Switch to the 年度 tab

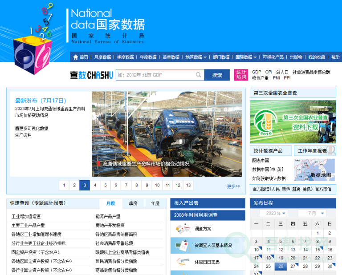pyautogui.click(x=155, y=203)
